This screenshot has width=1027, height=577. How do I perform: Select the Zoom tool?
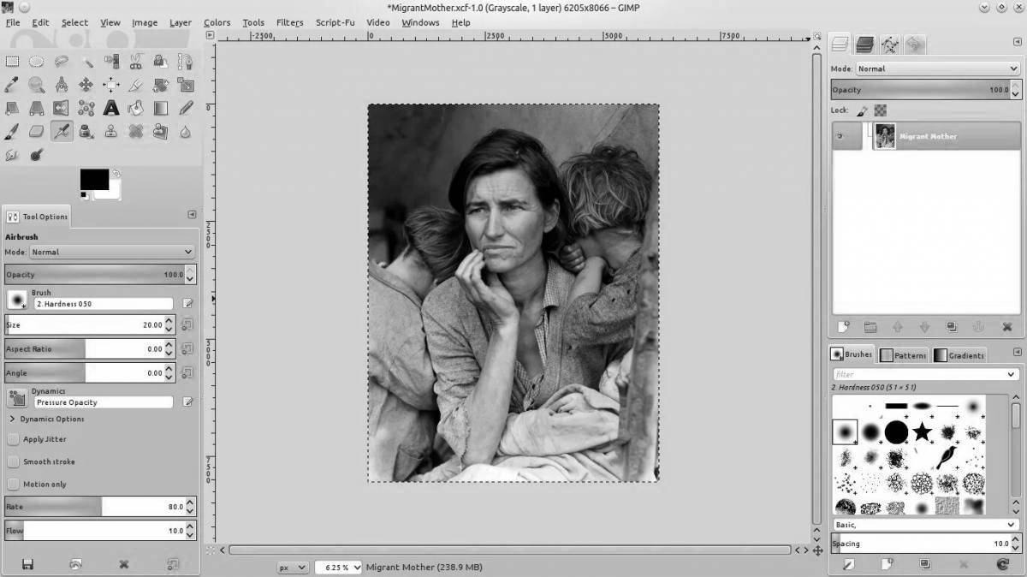(36, 84)
